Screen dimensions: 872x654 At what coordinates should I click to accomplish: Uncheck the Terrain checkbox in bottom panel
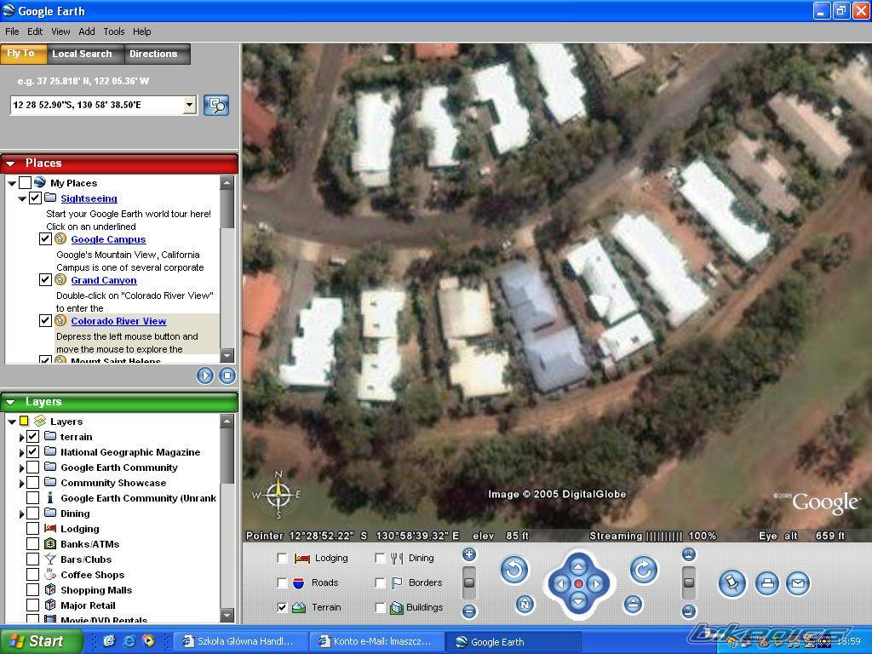pos(283,607)
